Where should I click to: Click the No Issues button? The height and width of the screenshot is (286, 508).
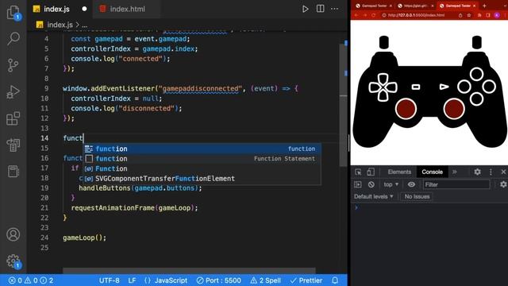[x=417, y=196]
